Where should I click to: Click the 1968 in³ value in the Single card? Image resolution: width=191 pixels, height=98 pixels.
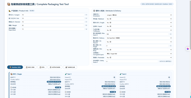pyautogui.click(x=54, y=84)
